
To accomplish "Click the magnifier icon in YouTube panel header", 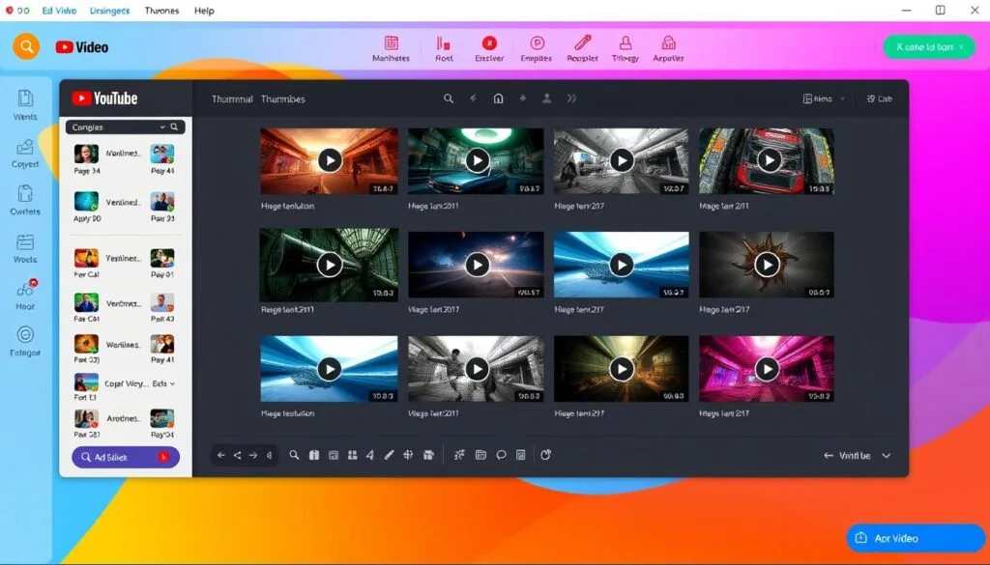I will point(449,99).
